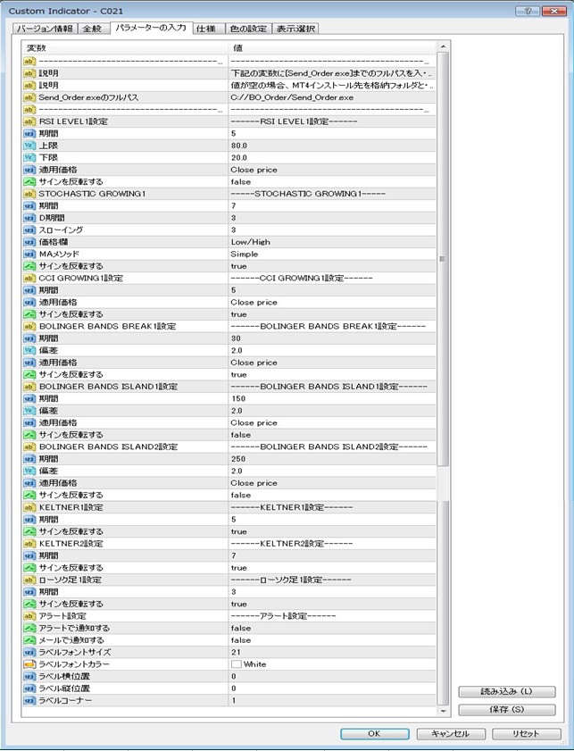The height and width of the screenshot is (751, 574).
Task: Click the 読み込み (L) button
Action: 506,691
